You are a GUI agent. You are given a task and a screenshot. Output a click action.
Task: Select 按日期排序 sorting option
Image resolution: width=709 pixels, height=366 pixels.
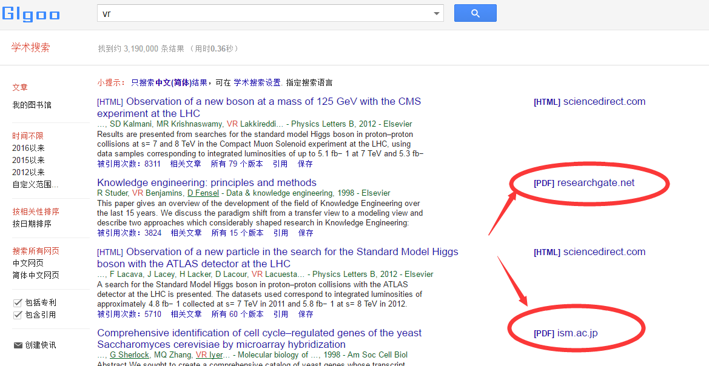[x=32, y=224]
